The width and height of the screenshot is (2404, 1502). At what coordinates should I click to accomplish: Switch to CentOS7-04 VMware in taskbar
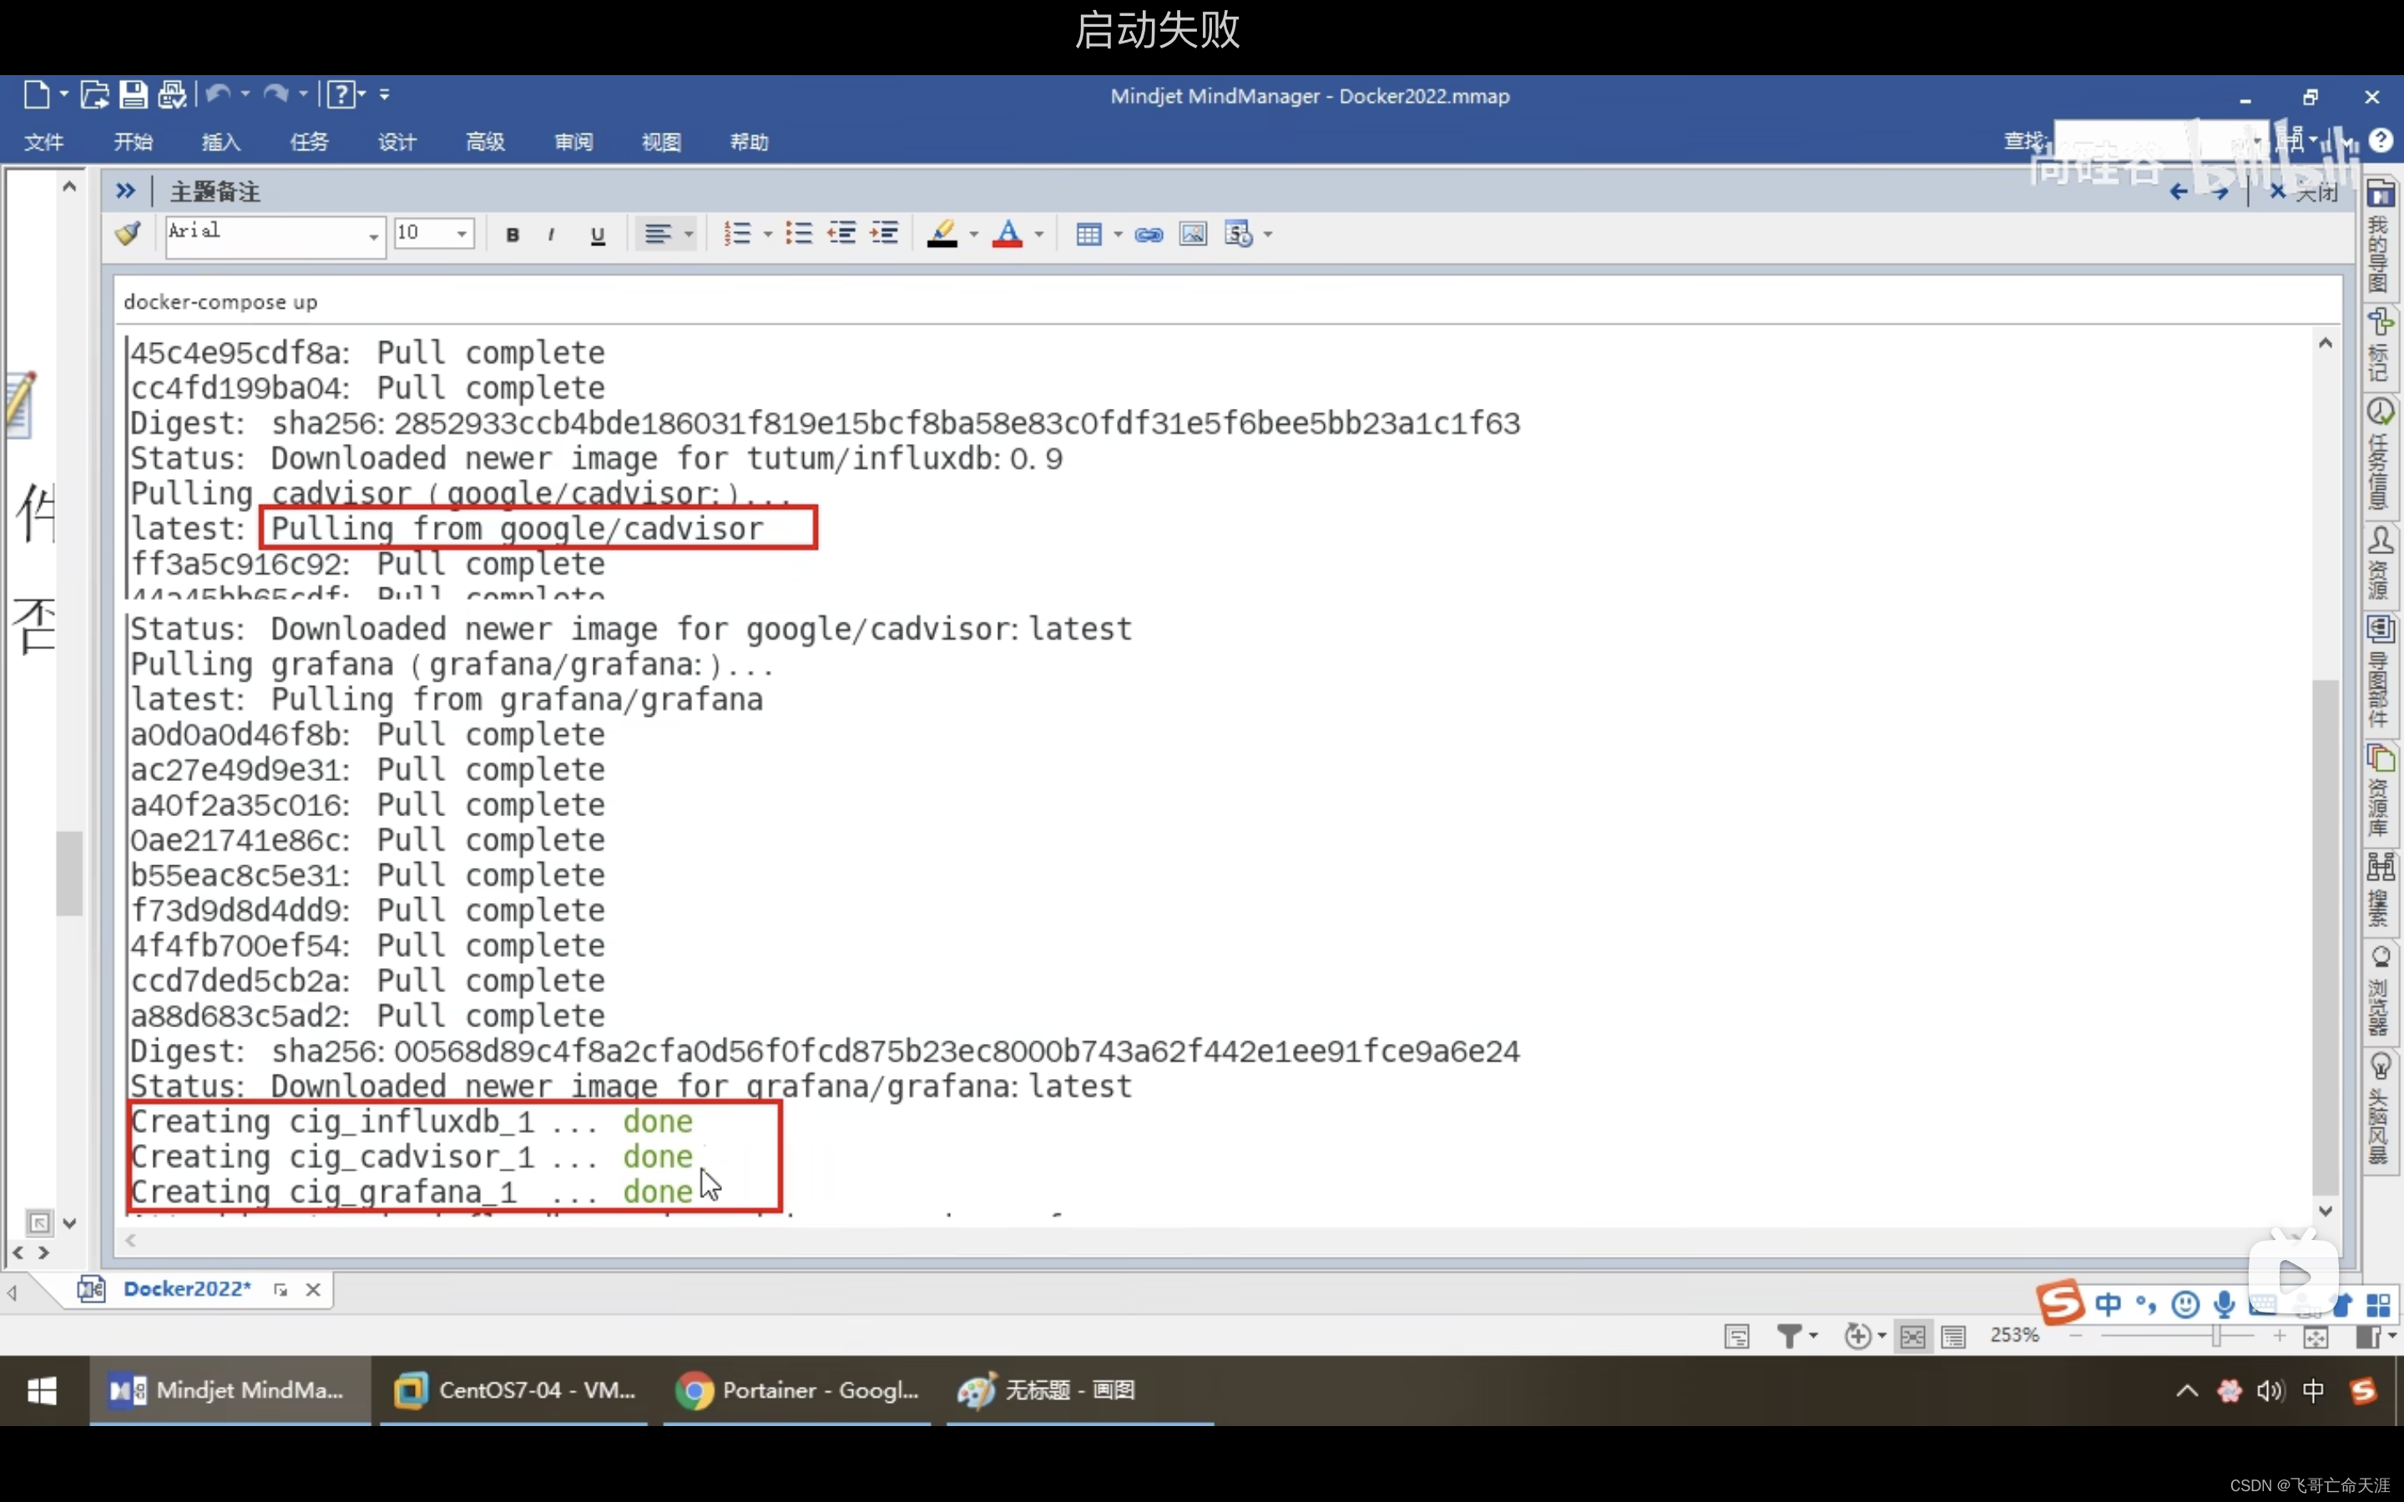(513, 1389)
